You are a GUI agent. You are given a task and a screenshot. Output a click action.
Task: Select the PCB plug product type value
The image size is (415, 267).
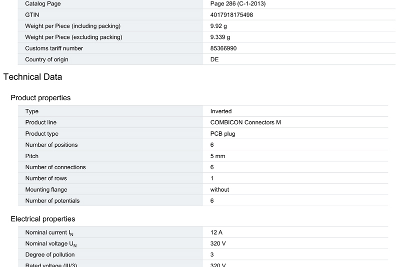pyautogui.click(x=222, y=134)
